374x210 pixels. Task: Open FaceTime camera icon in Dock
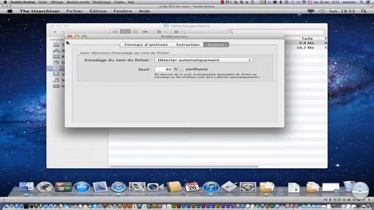pos(155,187)
